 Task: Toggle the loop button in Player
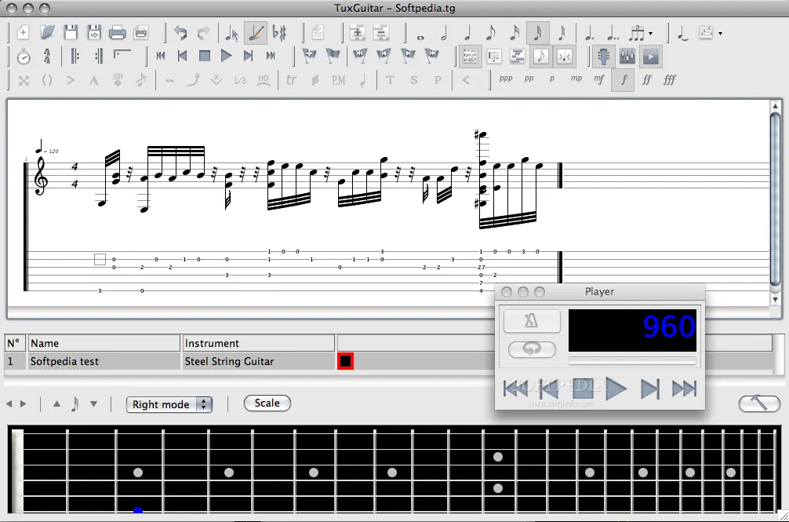click(532, 349)
